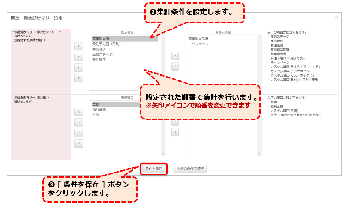358x204 pixels.
Task: Click the 条件を保存 button
Action: coord(154,169)
